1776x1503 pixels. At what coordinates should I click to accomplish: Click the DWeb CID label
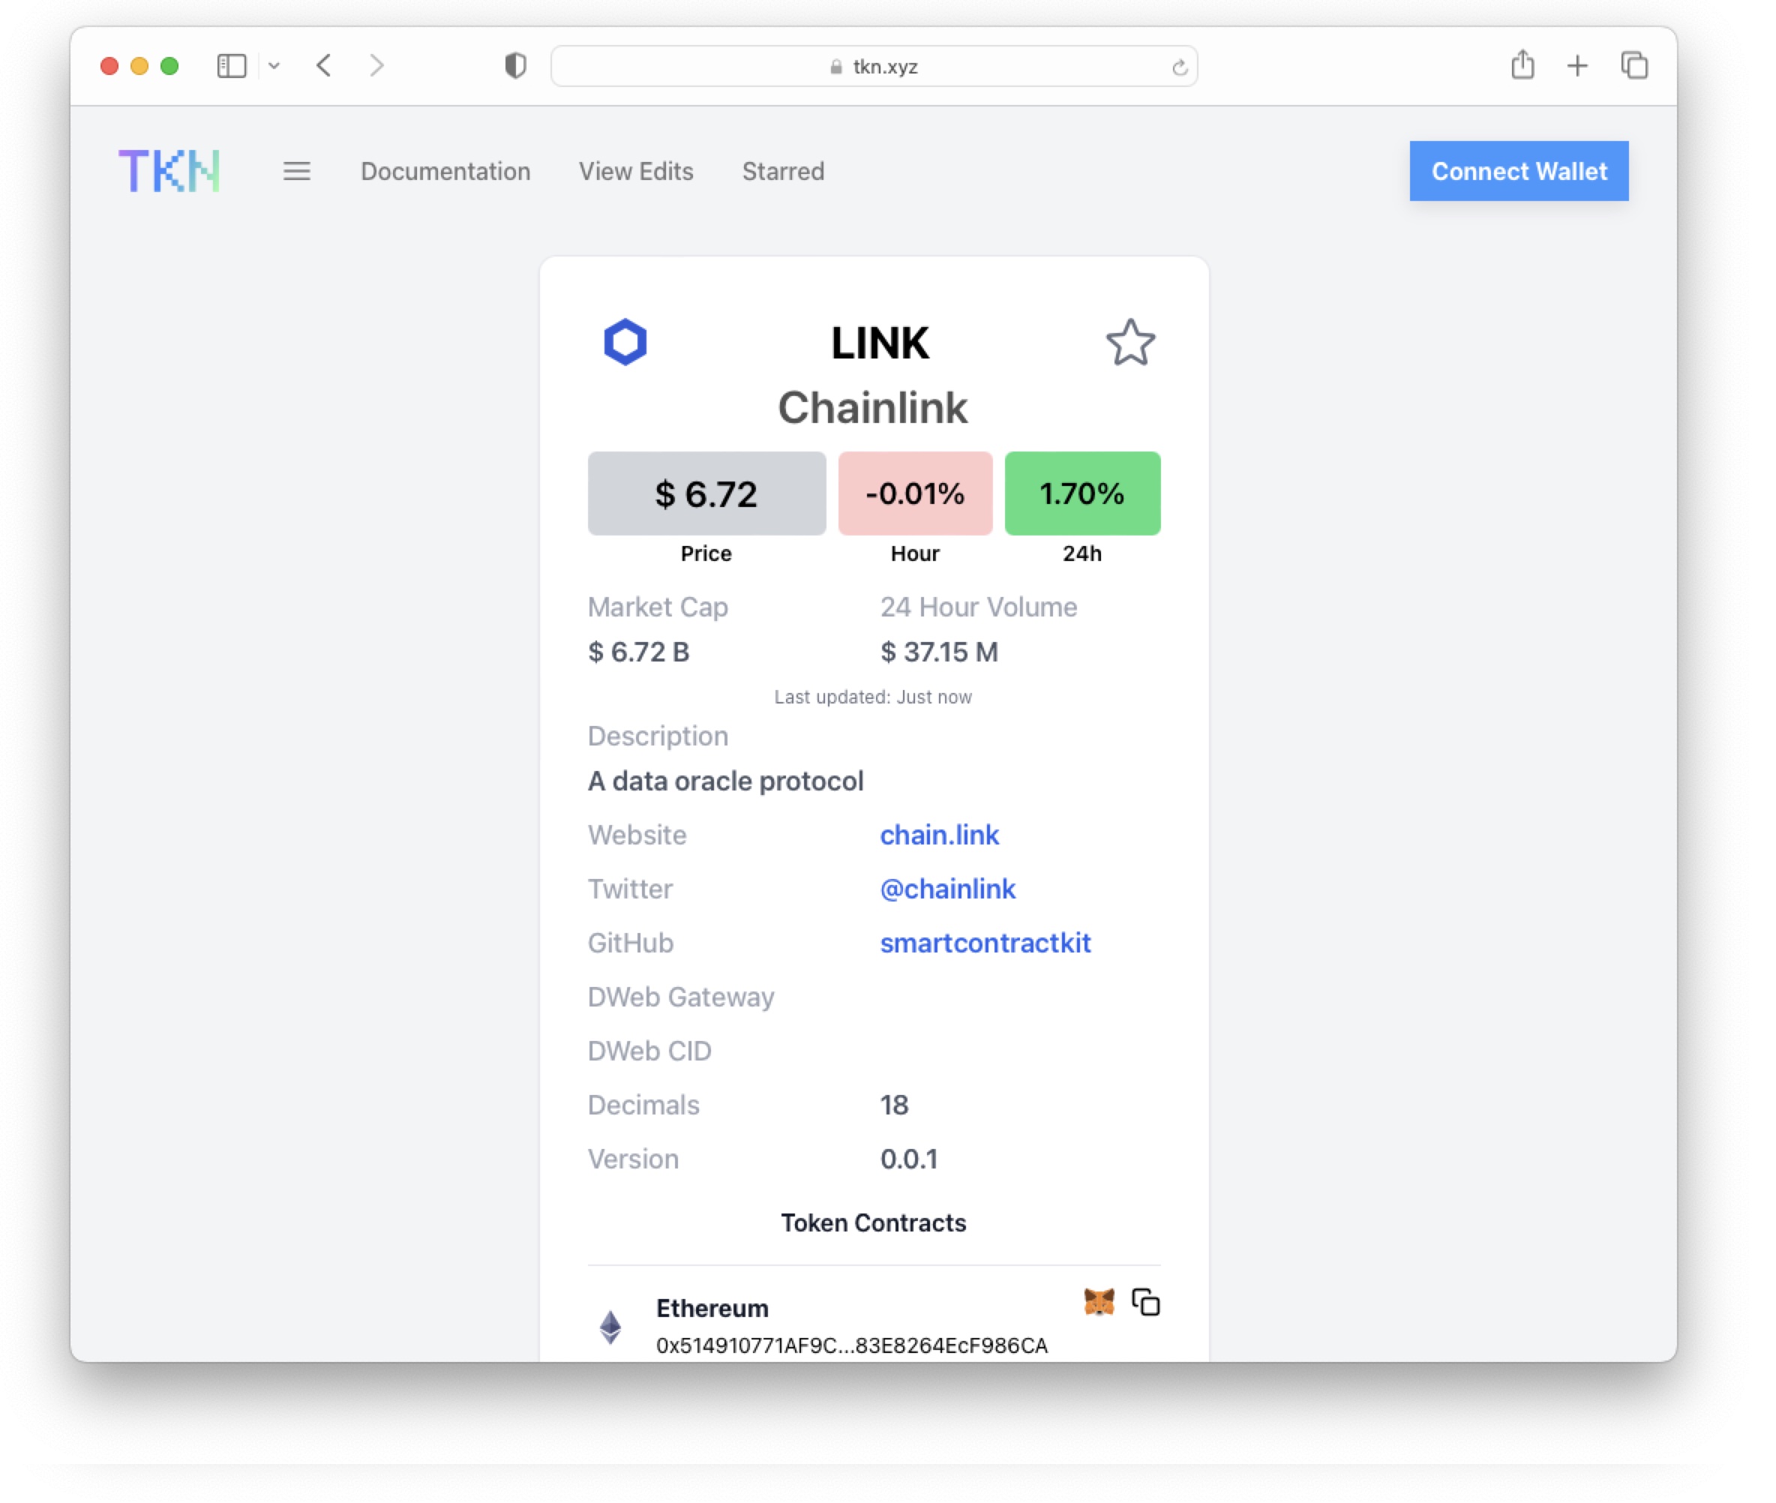pyautogui.click(x=649, y=1051)
